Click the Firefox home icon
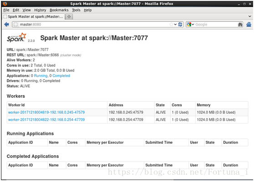This screenshot has height=181, width=254. [249, 25]
